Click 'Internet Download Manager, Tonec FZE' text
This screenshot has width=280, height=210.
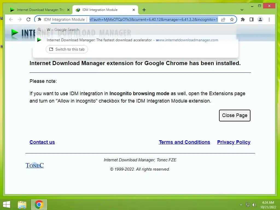pos(140,160)
